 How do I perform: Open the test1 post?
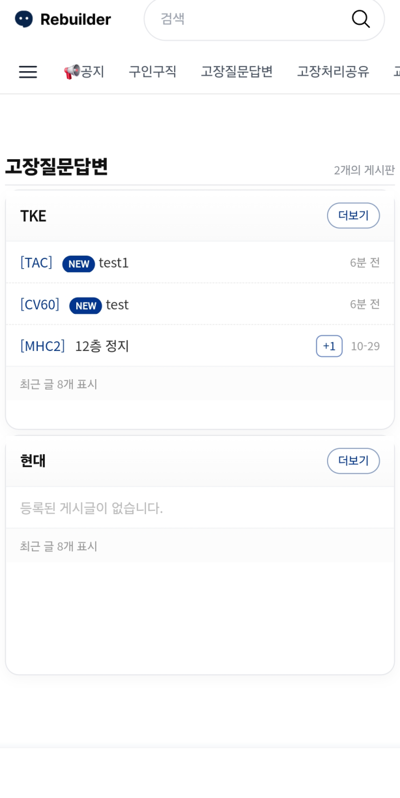coord(114,263)
